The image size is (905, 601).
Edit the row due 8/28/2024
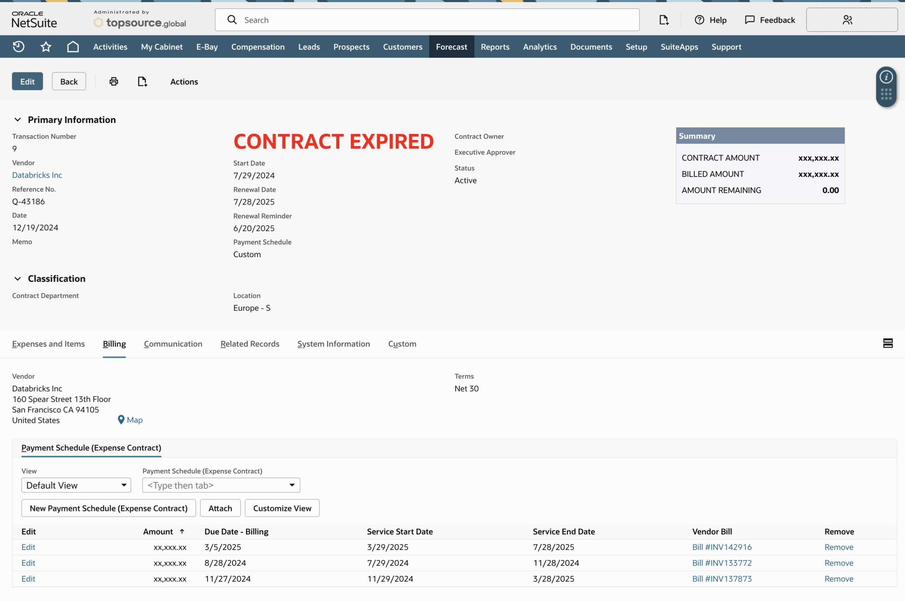coord(28,564)
